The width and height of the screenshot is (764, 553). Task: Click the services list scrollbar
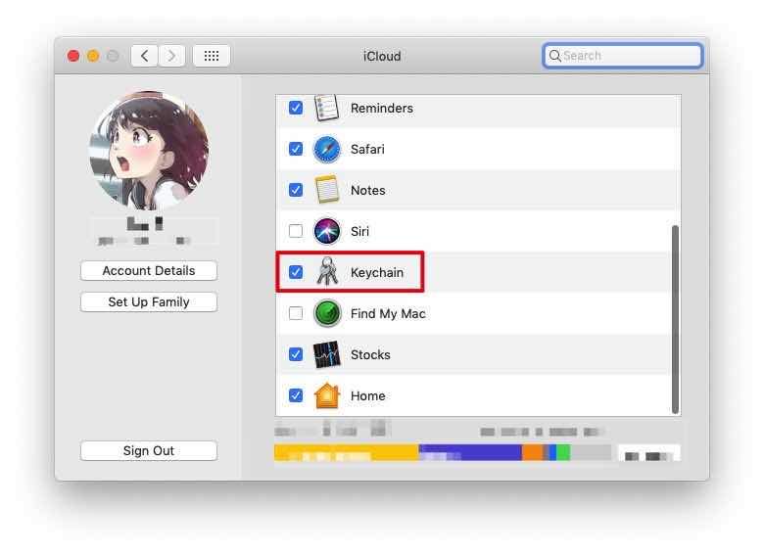point(675,319)
